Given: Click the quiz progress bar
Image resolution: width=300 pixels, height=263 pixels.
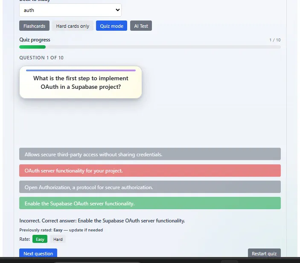Looking at the screenshot, I should (150, 47).
